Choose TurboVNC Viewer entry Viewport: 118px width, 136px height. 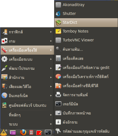(x=86, y=40)
